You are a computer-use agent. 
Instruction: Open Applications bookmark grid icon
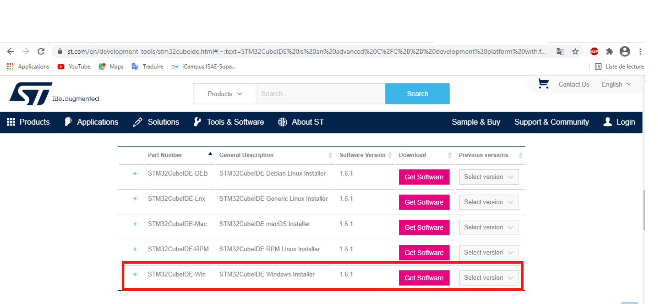coord(10,66)
